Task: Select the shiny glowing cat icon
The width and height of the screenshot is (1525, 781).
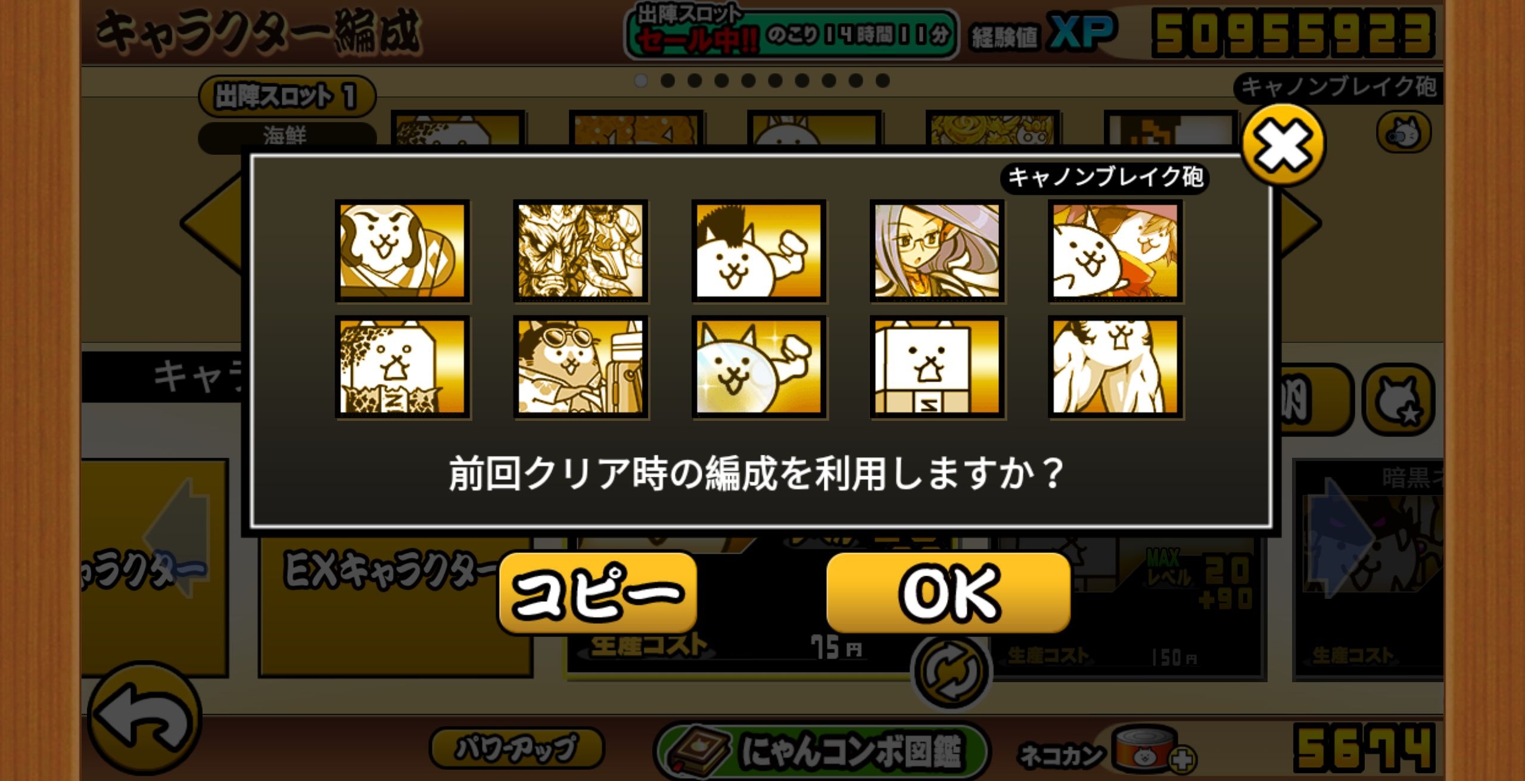Action: click(759, 367)
